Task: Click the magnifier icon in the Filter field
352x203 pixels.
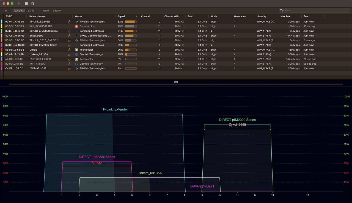Action: [281, 10]
